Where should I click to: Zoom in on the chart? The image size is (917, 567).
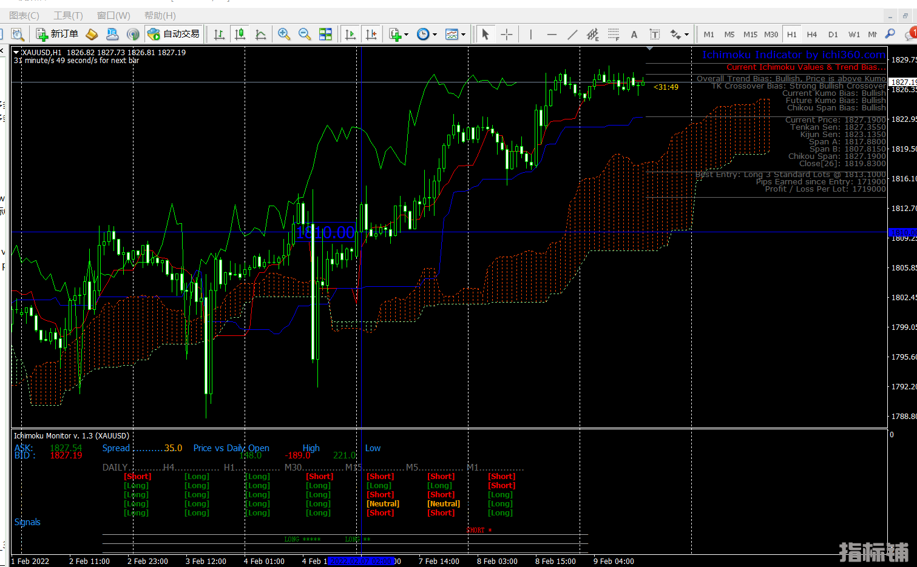click(283, 34)
